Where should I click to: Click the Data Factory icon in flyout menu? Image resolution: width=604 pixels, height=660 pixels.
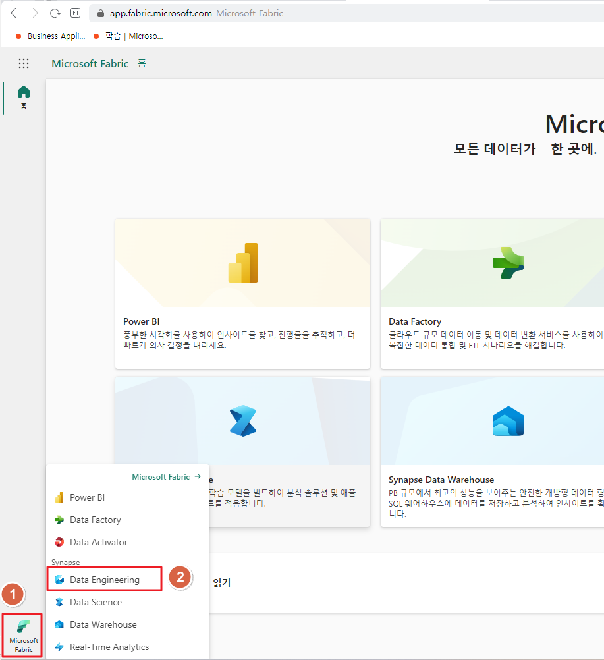tap(59, 520)
